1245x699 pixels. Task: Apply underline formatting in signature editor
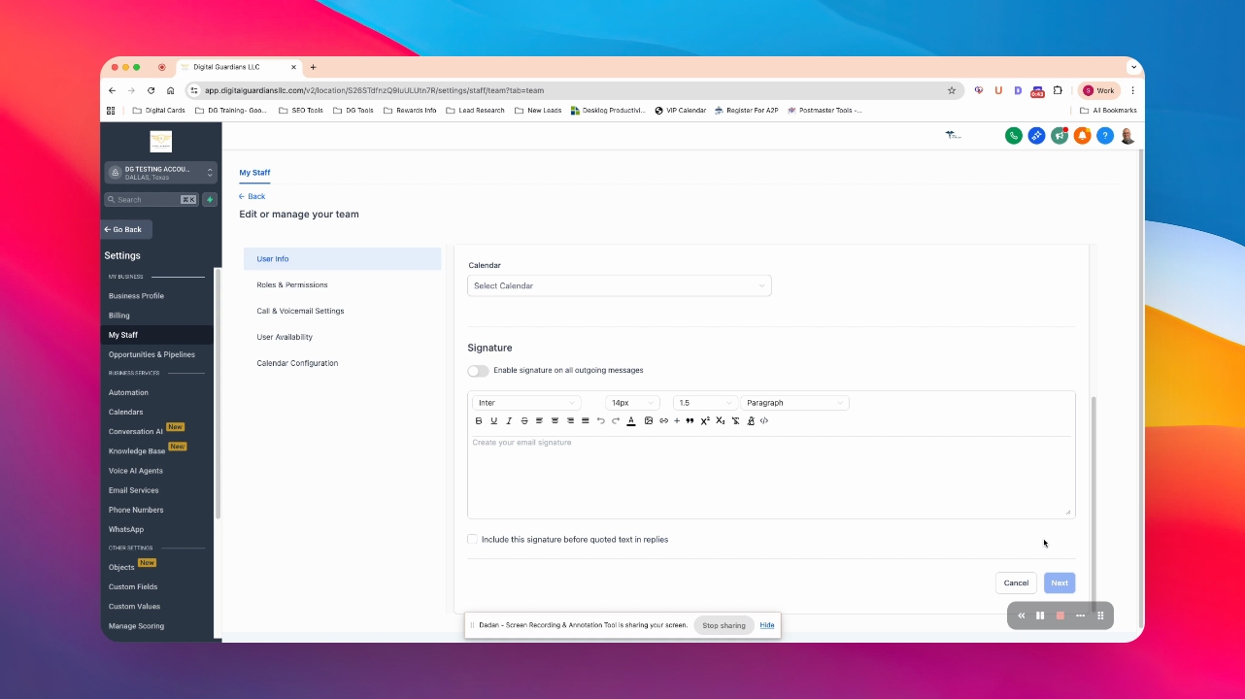click(493, 420)
